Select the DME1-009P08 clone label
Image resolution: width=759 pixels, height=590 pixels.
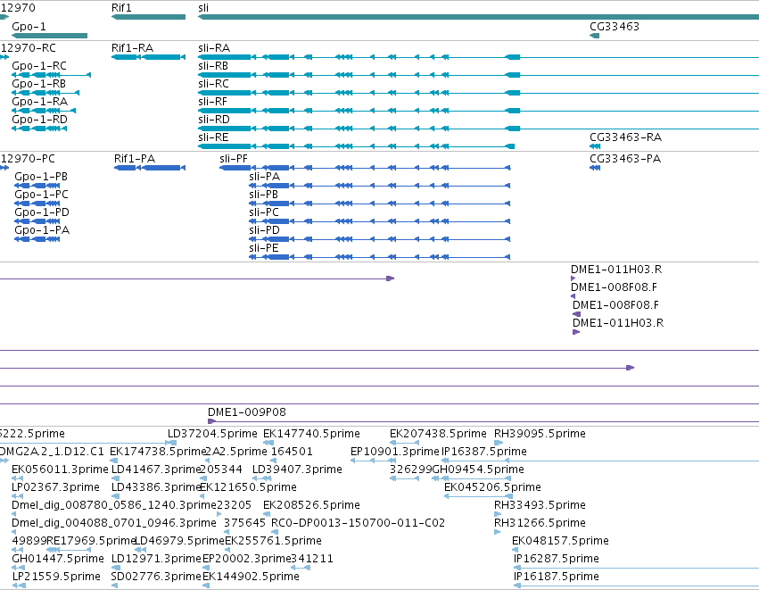click(247, 412)
